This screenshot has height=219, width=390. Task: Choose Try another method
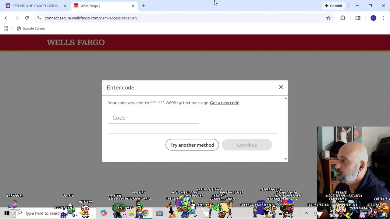tap(192, 145)
